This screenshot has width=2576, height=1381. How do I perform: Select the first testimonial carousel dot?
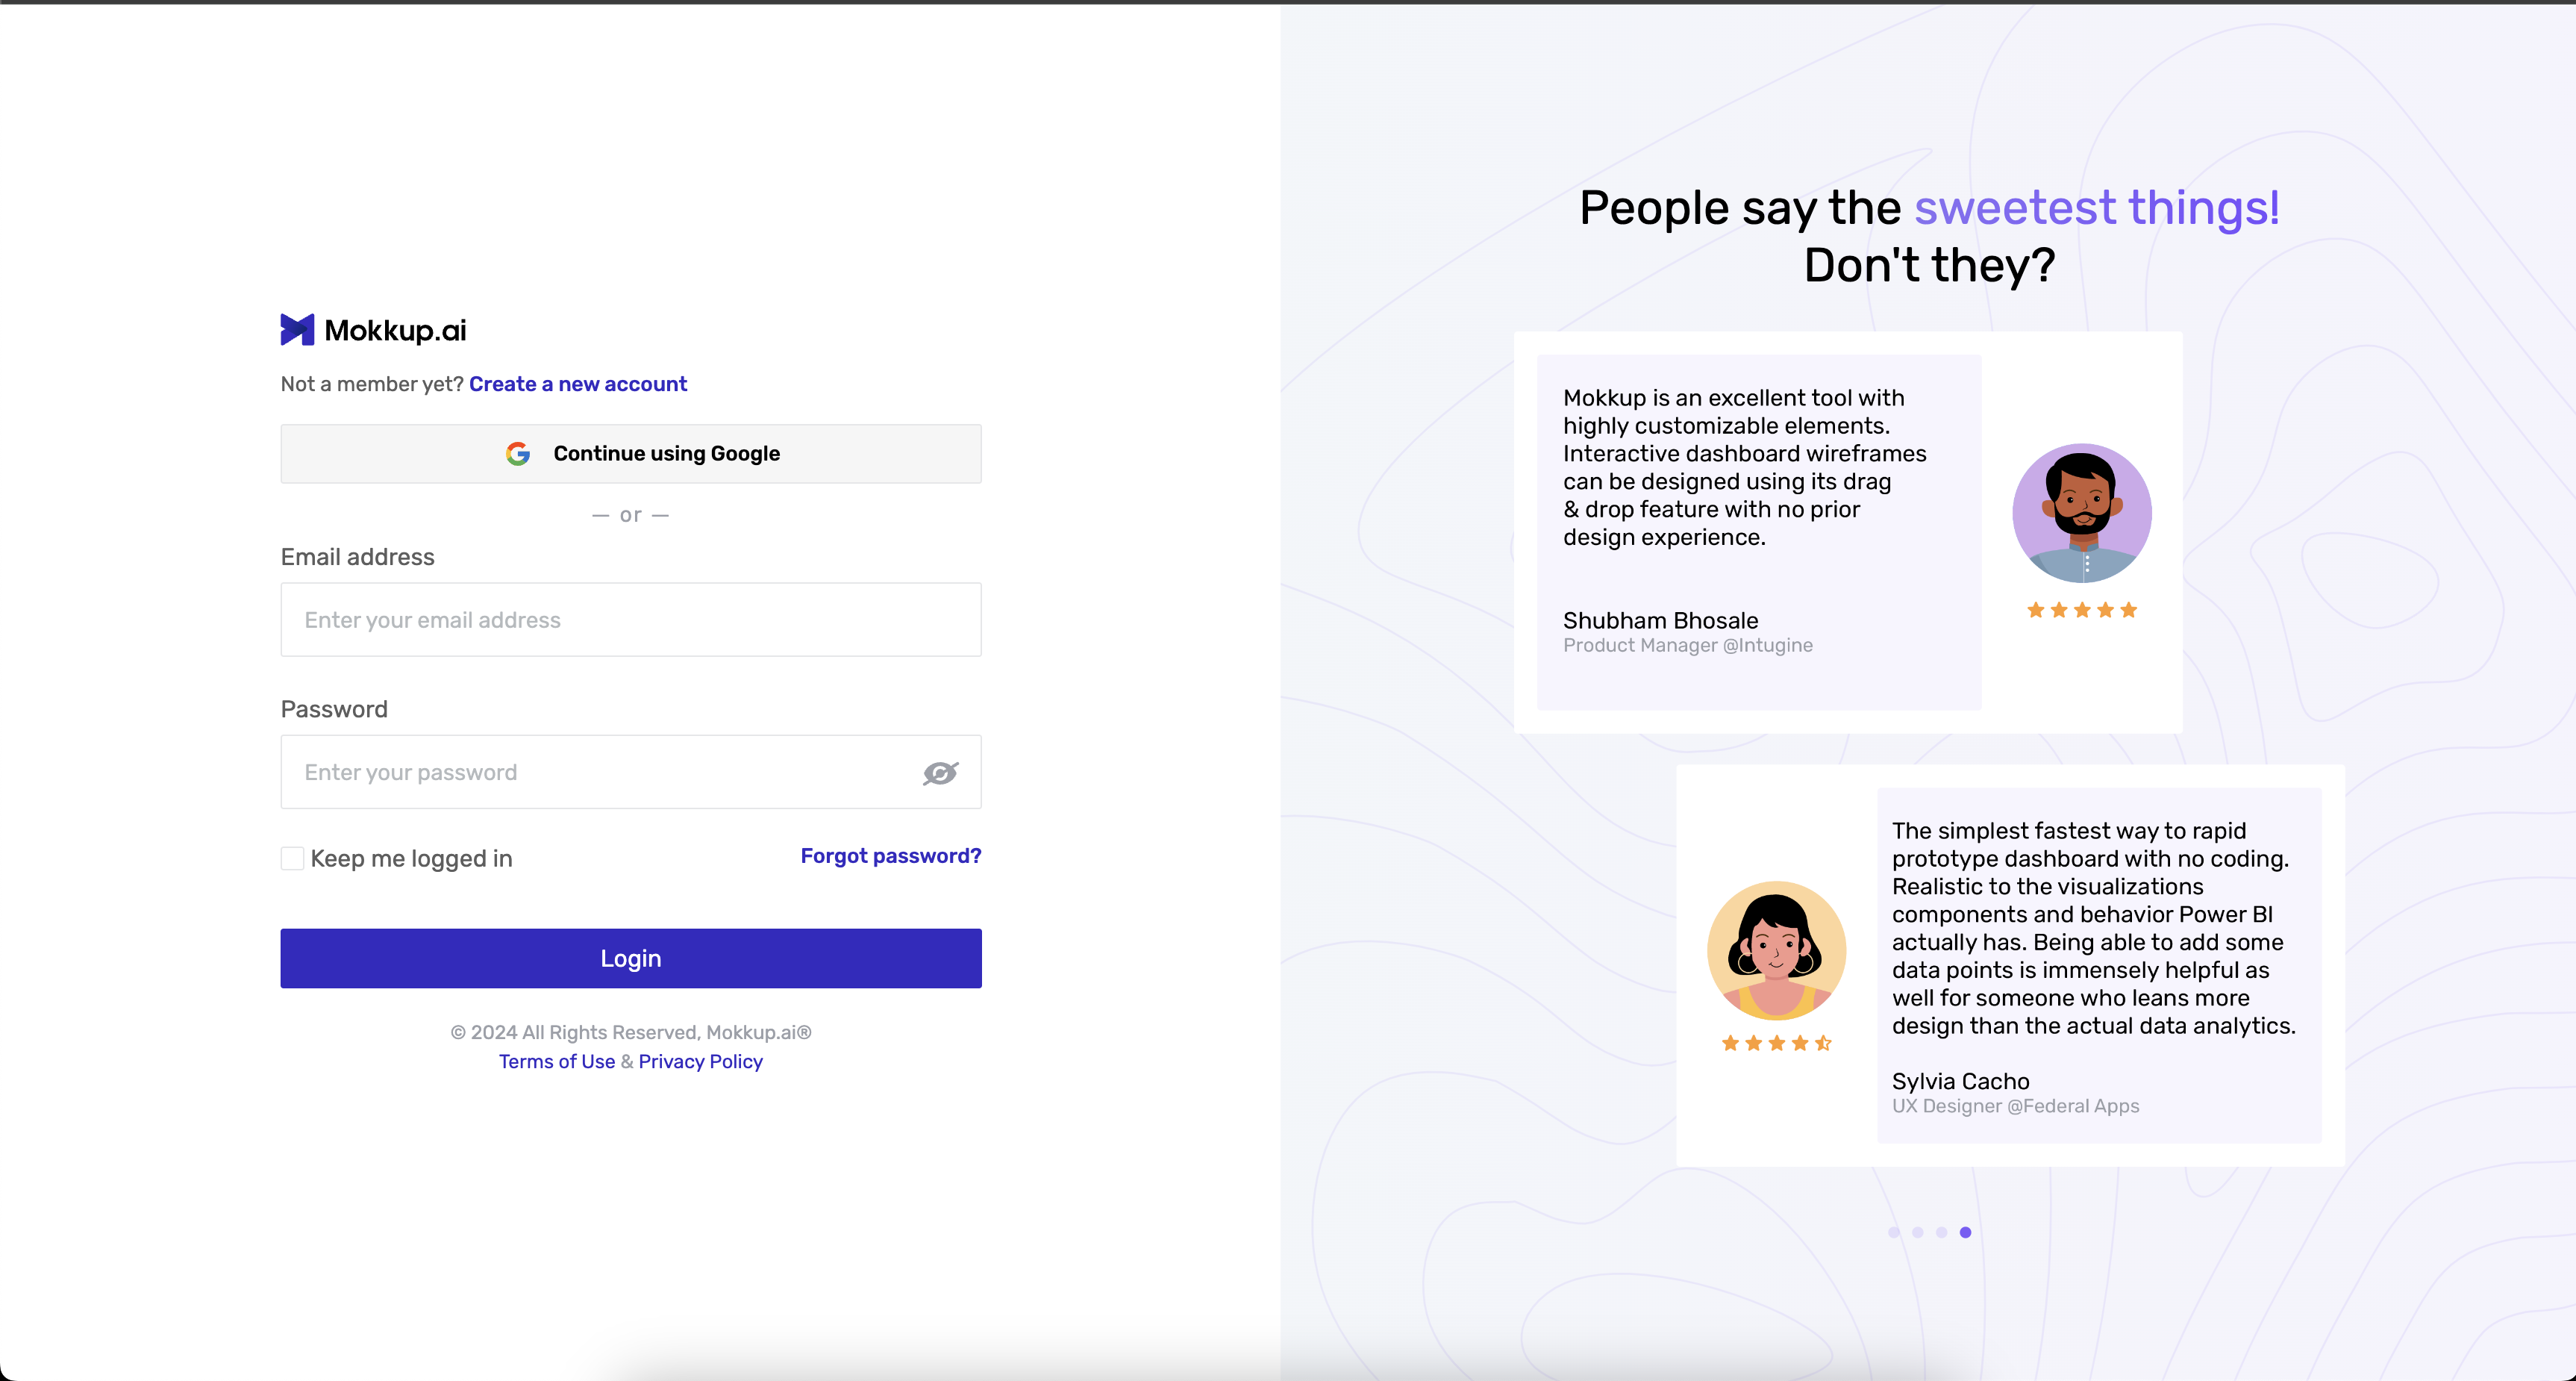point(1893,1233)
